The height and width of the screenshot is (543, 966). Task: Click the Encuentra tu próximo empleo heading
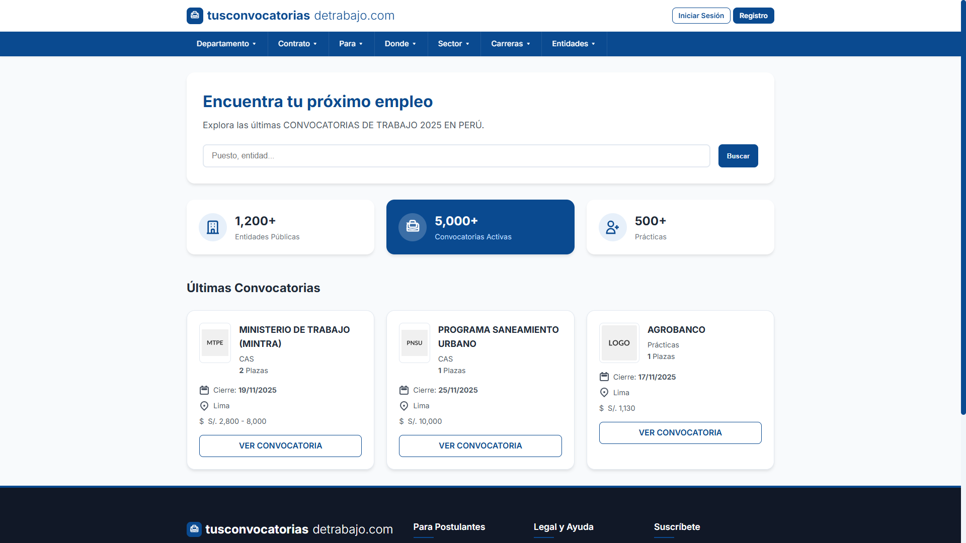coord(317,102)
